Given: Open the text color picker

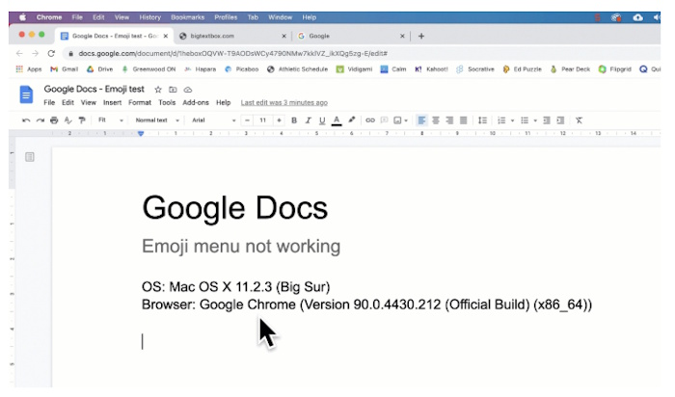Looking at the screenshot, I should pyautogui.click(x=337, y=120).
